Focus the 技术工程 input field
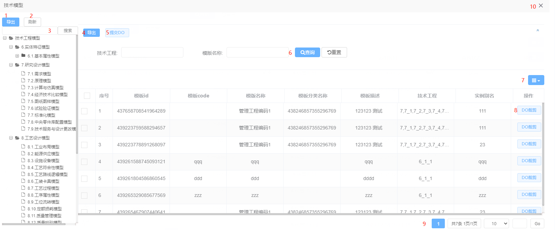Viewport: 555px width, 230px height. (x=152, y=52)
